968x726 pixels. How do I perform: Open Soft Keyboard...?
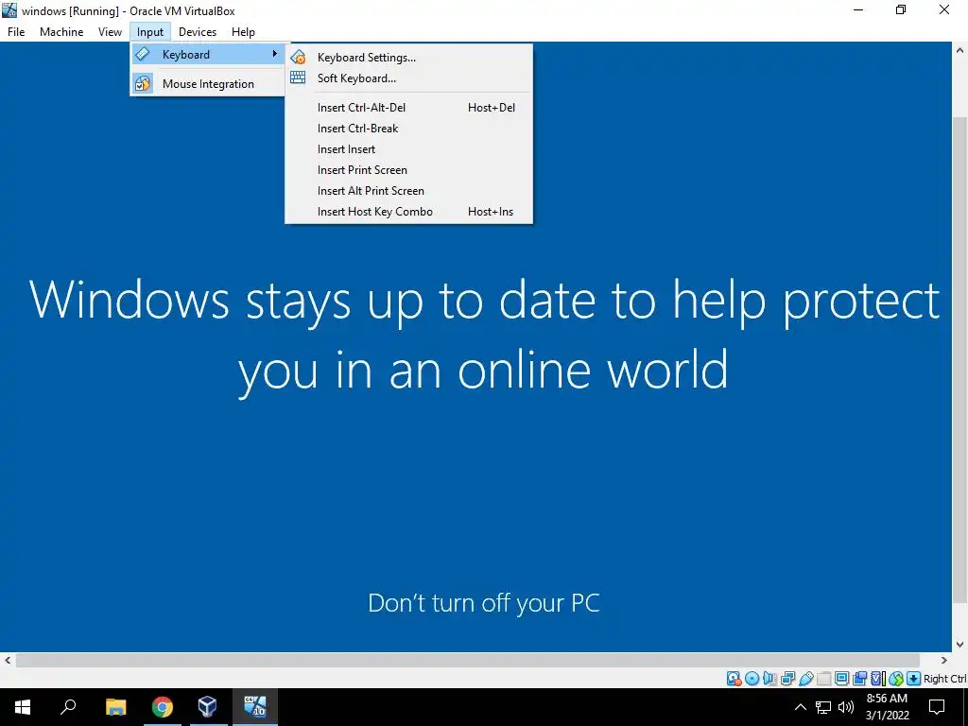pos(408,78)
